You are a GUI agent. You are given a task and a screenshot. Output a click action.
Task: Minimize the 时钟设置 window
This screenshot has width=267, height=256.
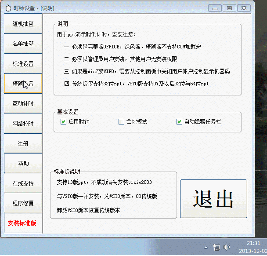pyautogui.click(x=215, y=8)
